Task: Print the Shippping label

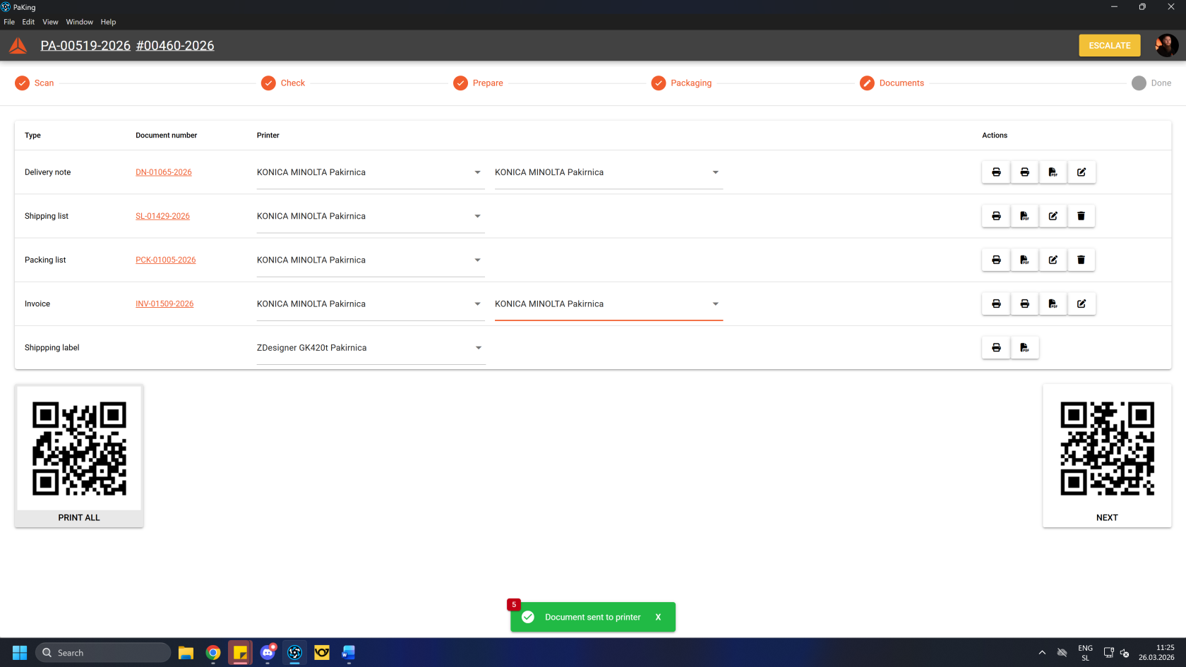Action: pos(996,347)
